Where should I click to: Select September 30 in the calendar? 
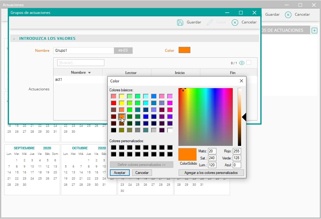24,184
